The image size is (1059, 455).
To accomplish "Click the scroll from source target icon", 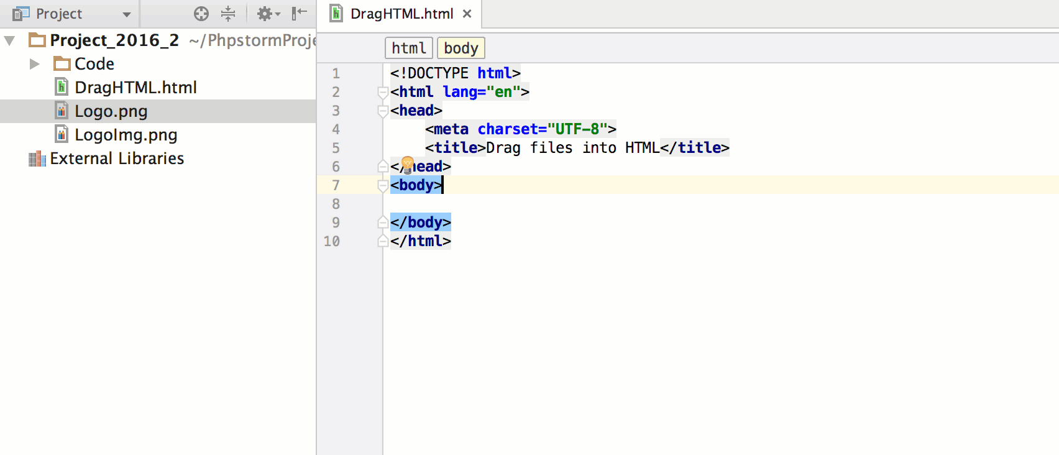I will tap(201, 14).
